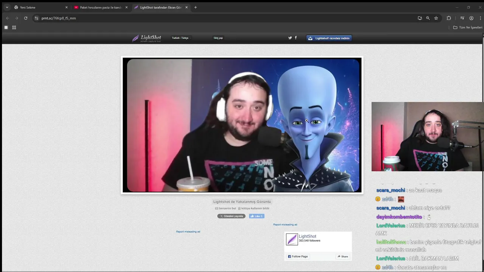Reload the current page

click(26, 18)
